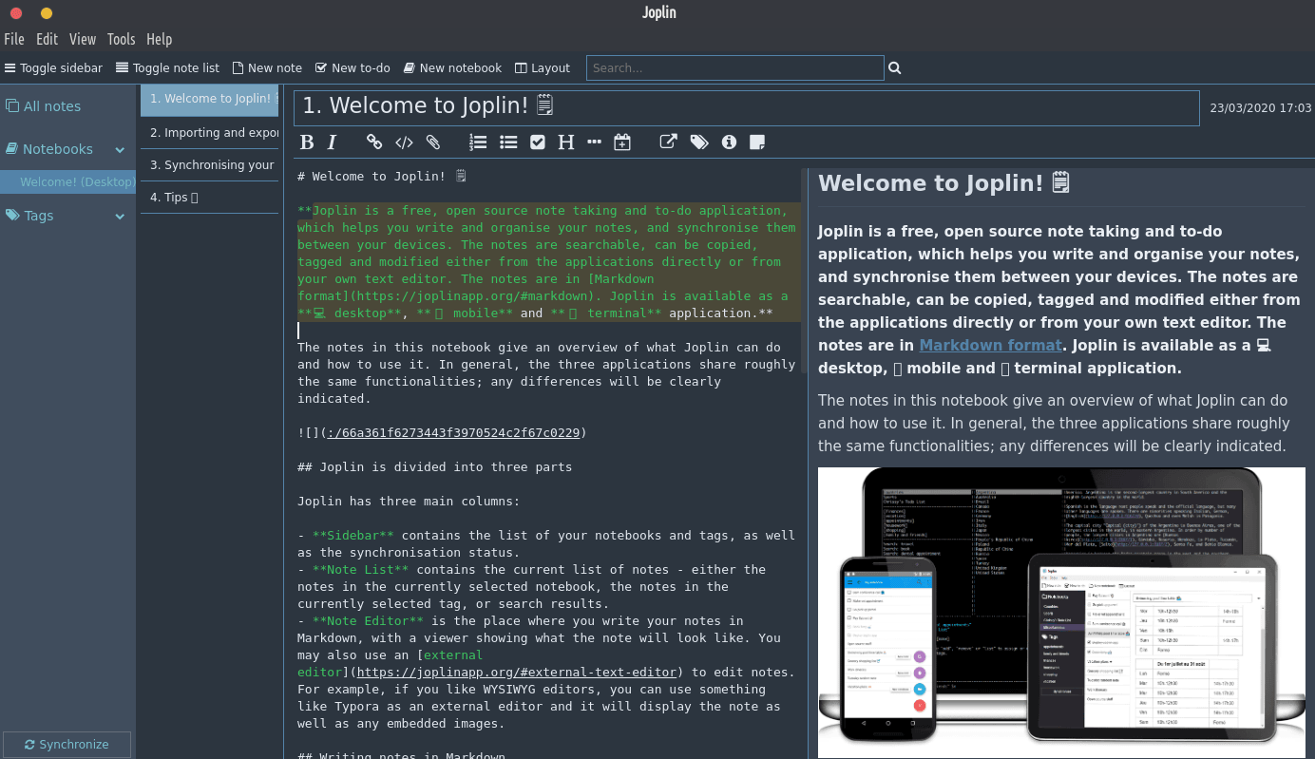This screenshot has width=1315, height=759.
Task: Insert a hyperlink using the chain icon
Action: click(x=374, y=142)
